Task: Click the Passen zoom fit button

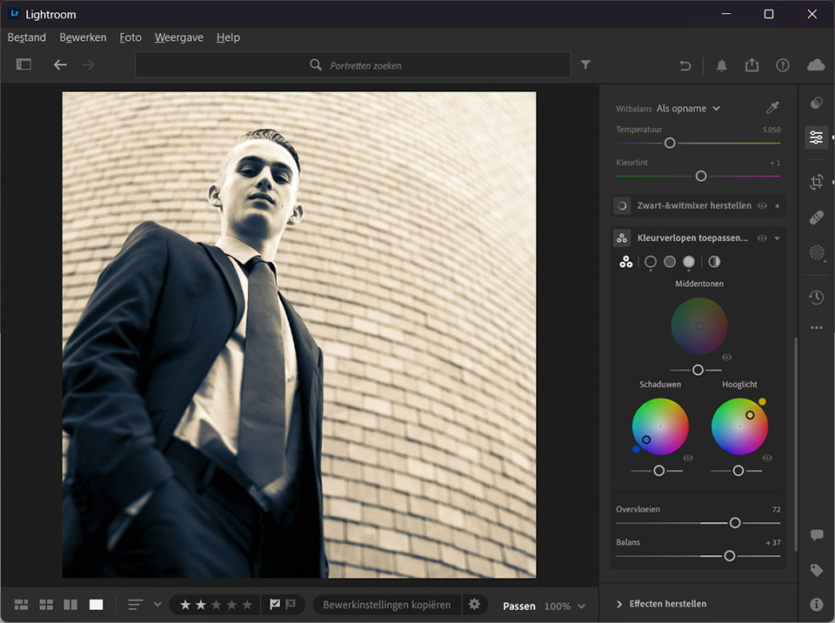Action: (519, 606)
